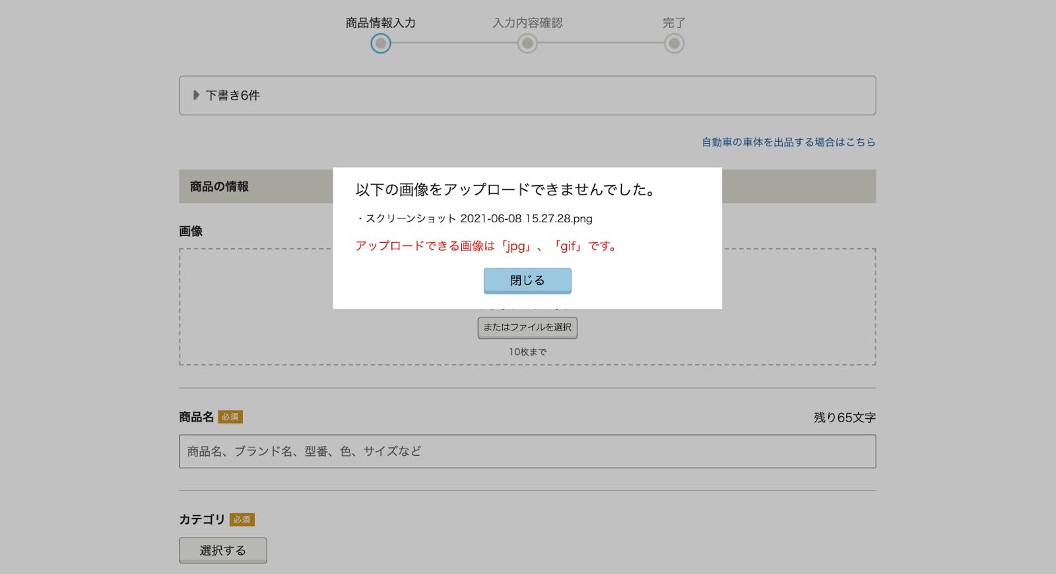Click the red jpg/gif error message
Screen dimensions: 1056x574
486,246
